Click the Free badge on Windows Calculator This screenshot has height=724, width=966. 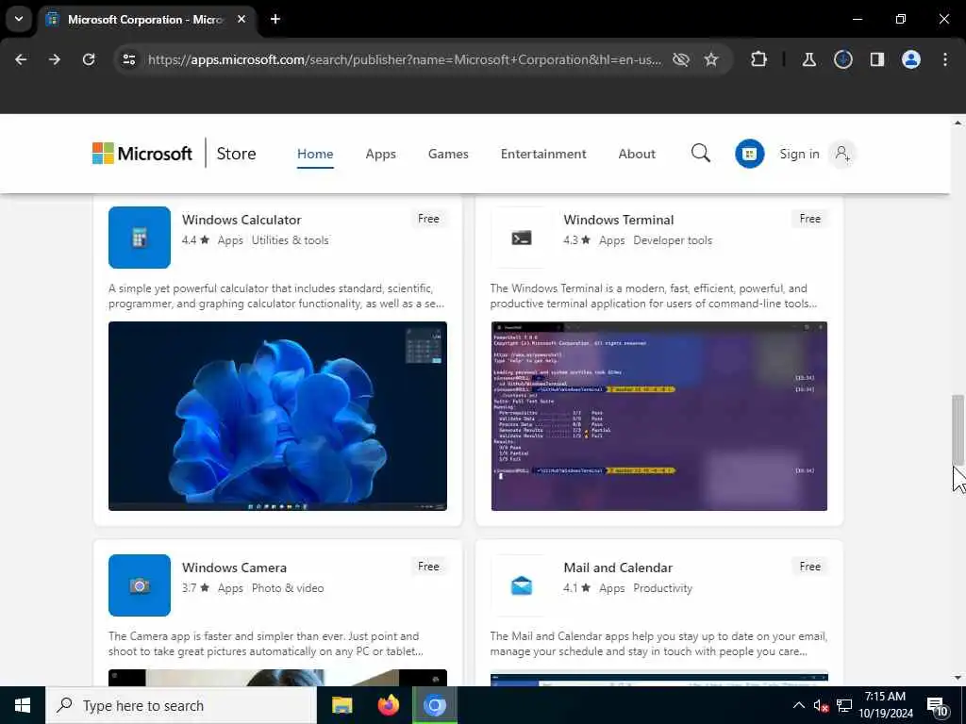click(428, 219)
